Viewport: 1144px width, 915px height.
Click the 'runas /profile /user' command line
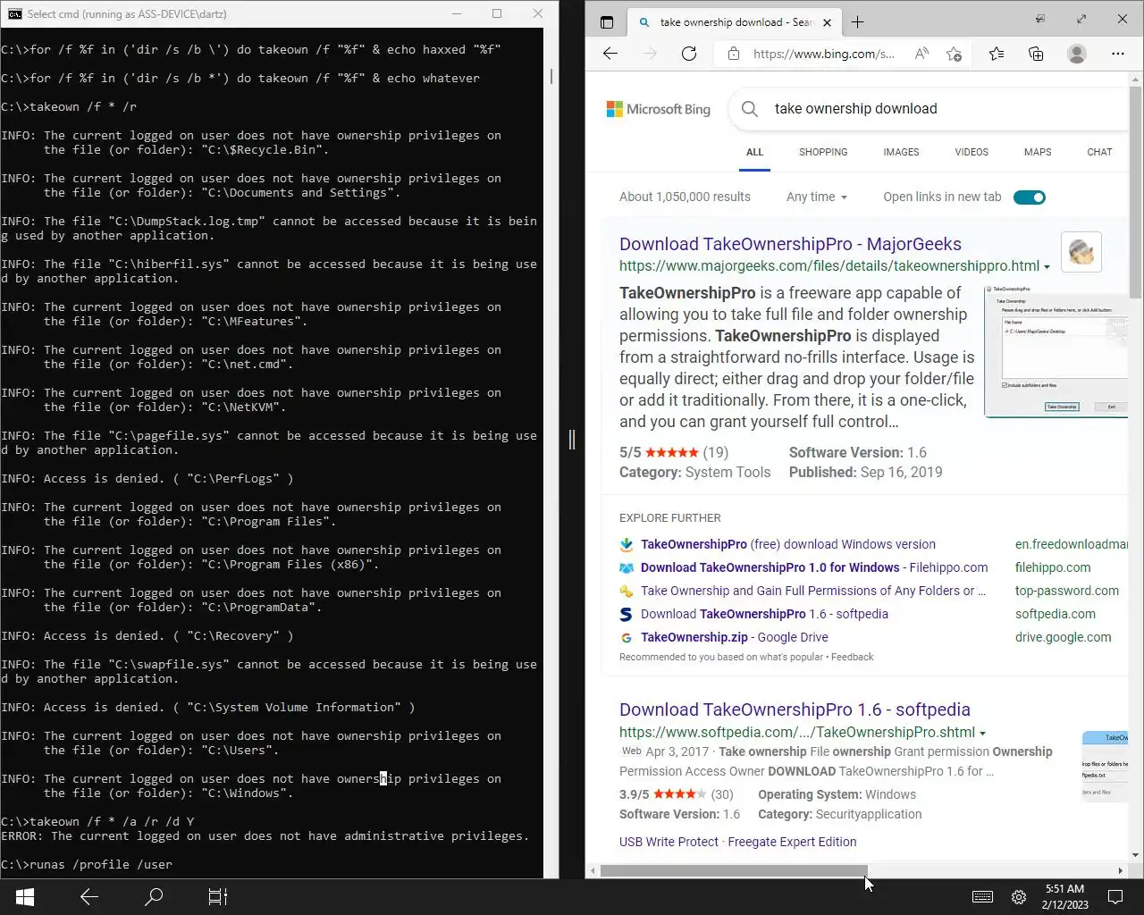87,864
